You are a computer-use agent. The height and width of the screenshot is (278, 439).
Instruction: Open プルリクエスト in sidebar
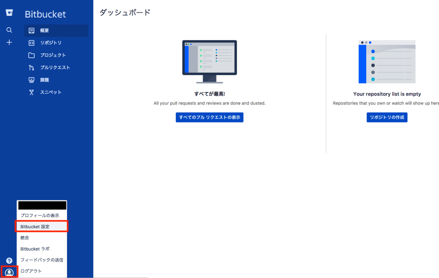click(56, 67)
